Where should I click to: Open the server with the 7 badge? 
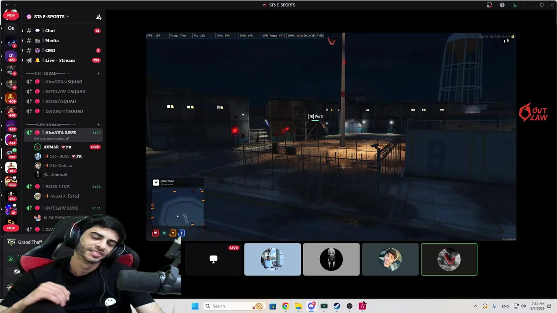11,42
